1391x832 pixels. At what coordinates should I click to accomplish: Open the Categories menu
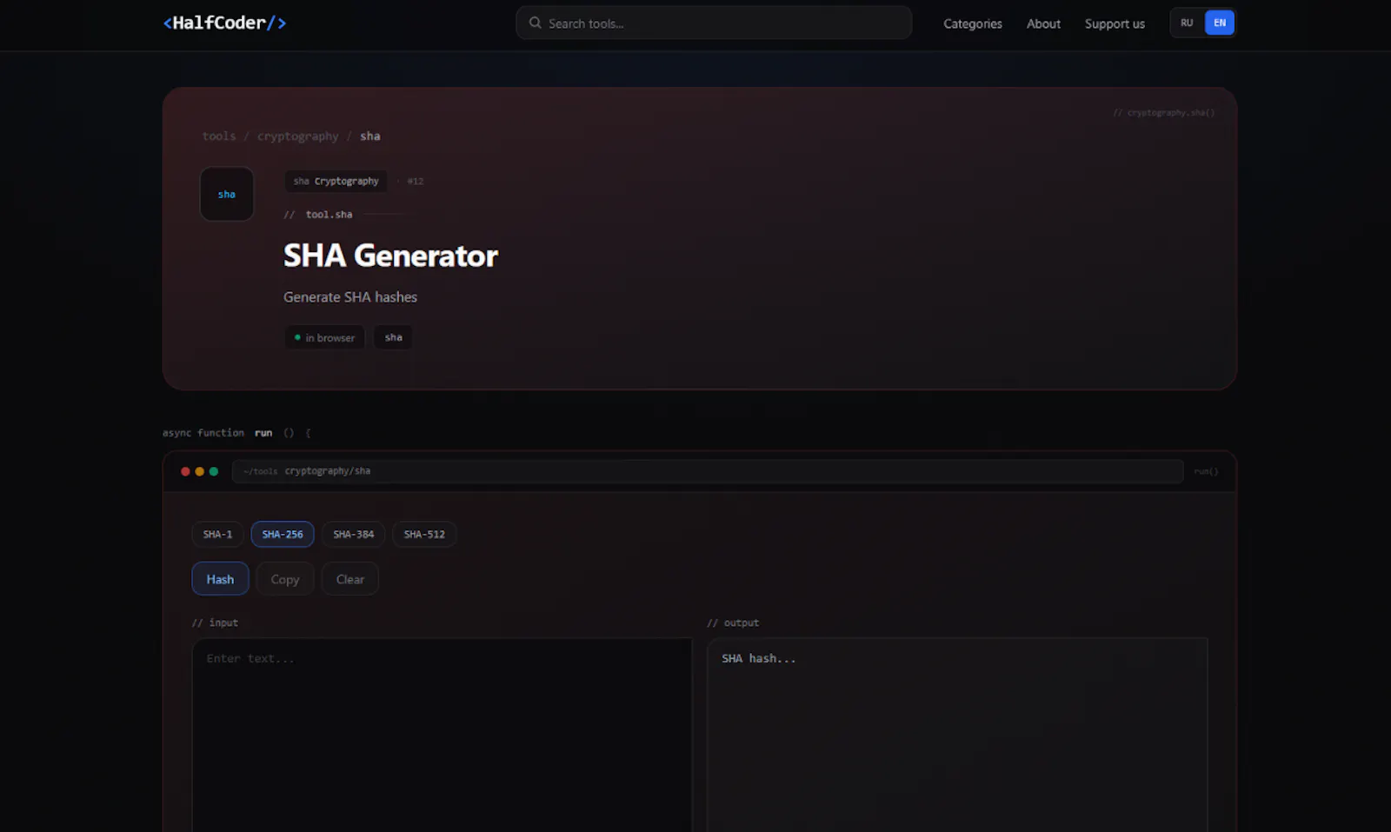tap(972, 23)
